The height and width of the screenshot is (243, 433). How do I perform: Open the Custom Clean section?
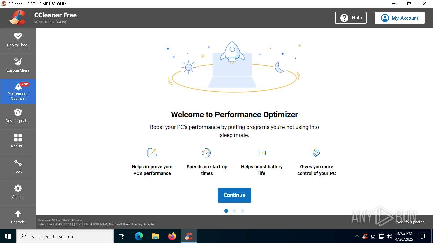[18, 65]
